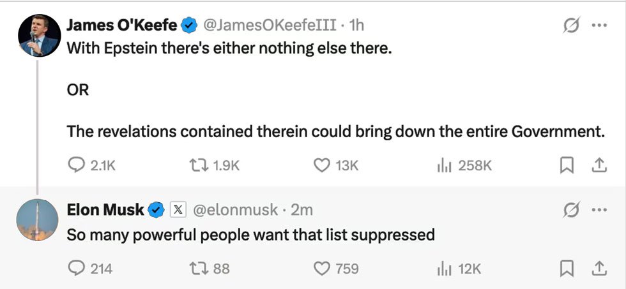Viewport: 626px width, 289px height.
Task: Open Grok icon on O'Keefe's tweet
Action: click(x=570, y=26)
